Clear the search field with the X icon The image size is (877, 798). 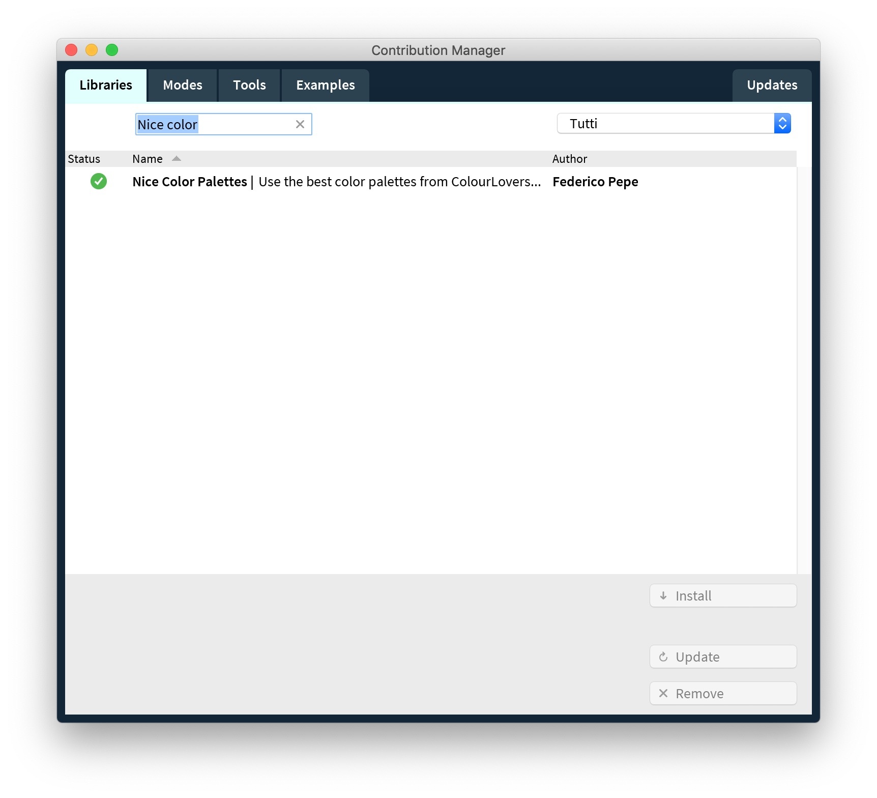point(300,124)
